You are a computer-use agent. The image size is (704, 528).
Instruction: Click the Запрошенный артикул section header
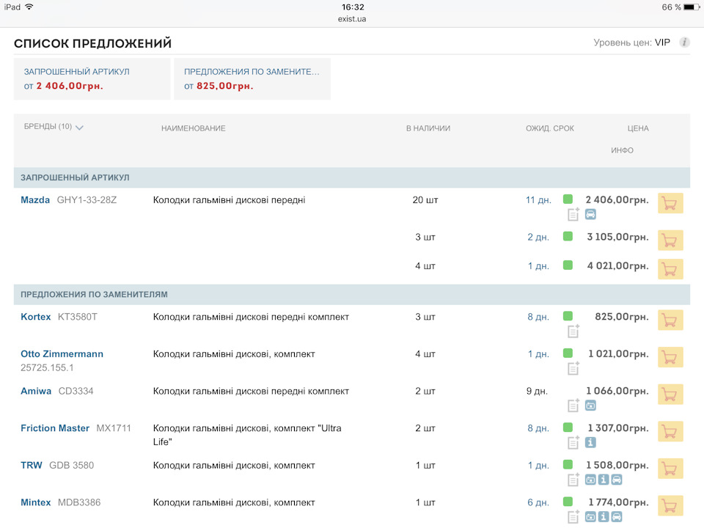352,177
